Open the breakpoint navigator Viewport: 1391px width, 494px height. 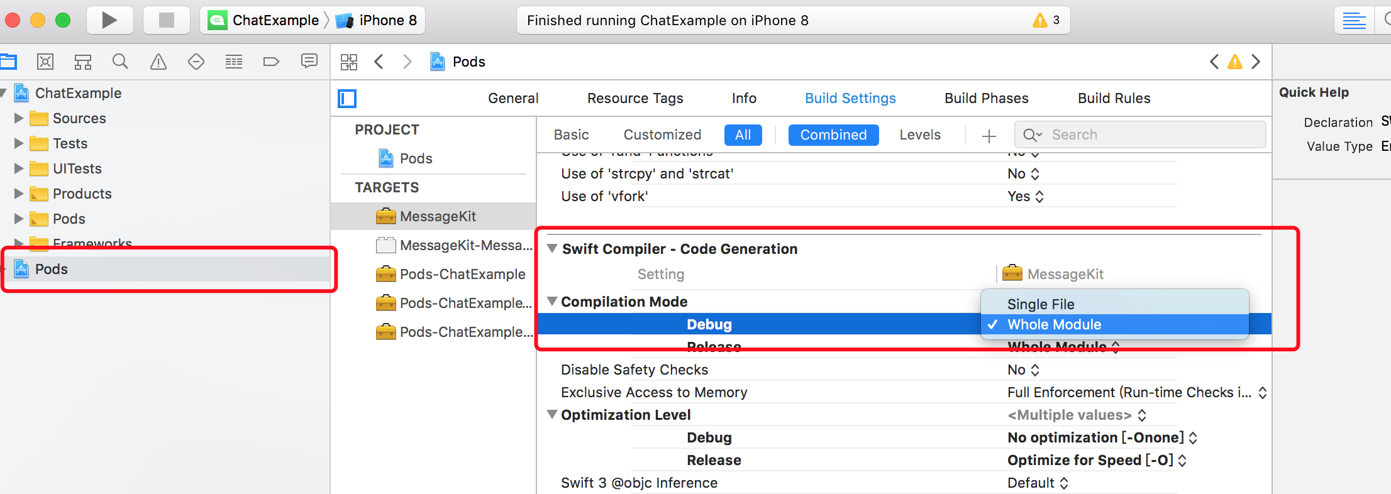[x=271, y=62]
